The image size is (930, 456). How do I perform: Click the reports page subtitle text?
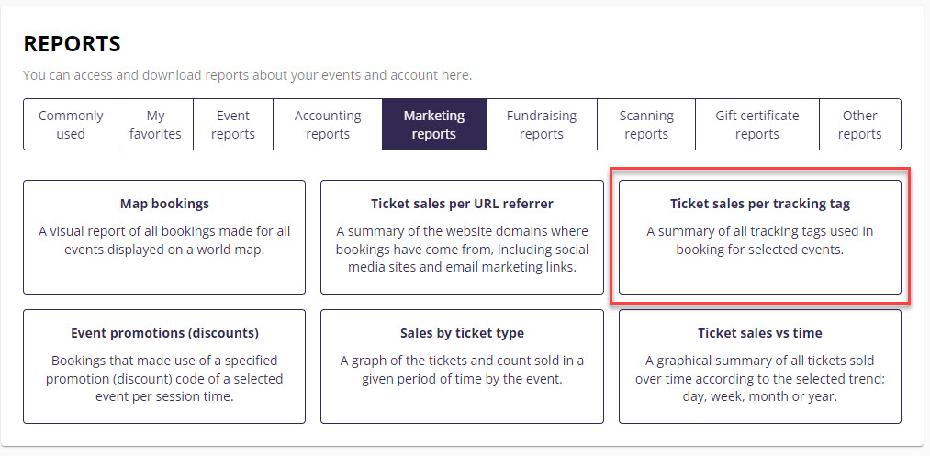point(247,74)
